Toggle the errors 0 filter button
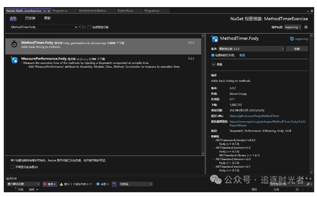The image size is (317, 197). click(50, 184)
